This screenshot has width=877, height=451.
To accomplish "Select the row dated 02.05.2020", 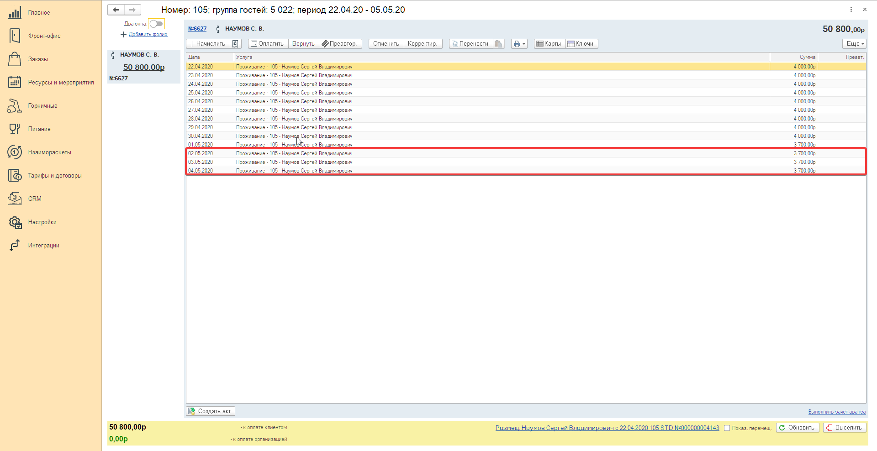I will pyautogui.click(x=526, y=153).
